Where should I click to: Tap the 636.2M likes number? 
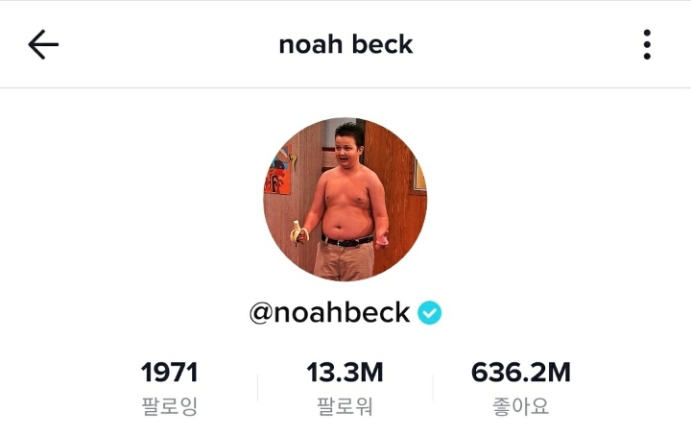click(521, 372)
